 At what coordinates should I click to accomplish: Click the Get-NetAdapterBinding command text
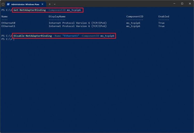pos(29,10)
